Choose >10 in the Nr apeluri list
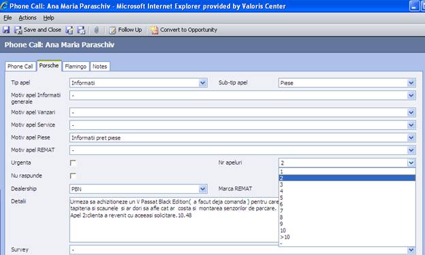The image size is (425, 255). (x=347, y=237)
